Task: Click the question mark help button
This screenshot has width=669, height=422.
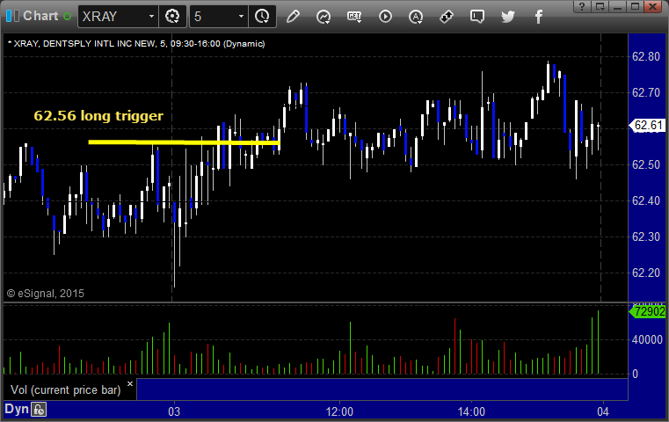Action: click(x=582, y=6)
